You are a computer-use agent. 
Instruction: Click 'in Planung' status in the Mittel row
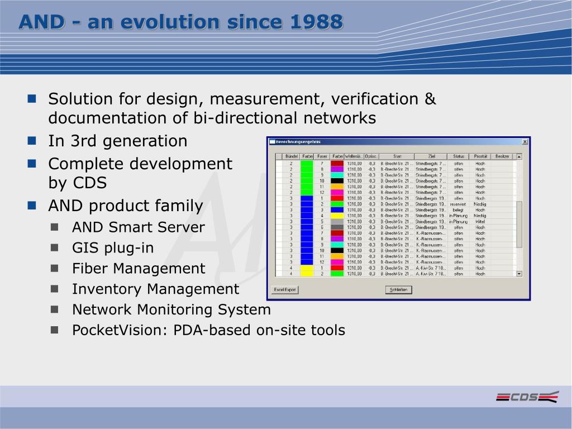pos(458,221)
